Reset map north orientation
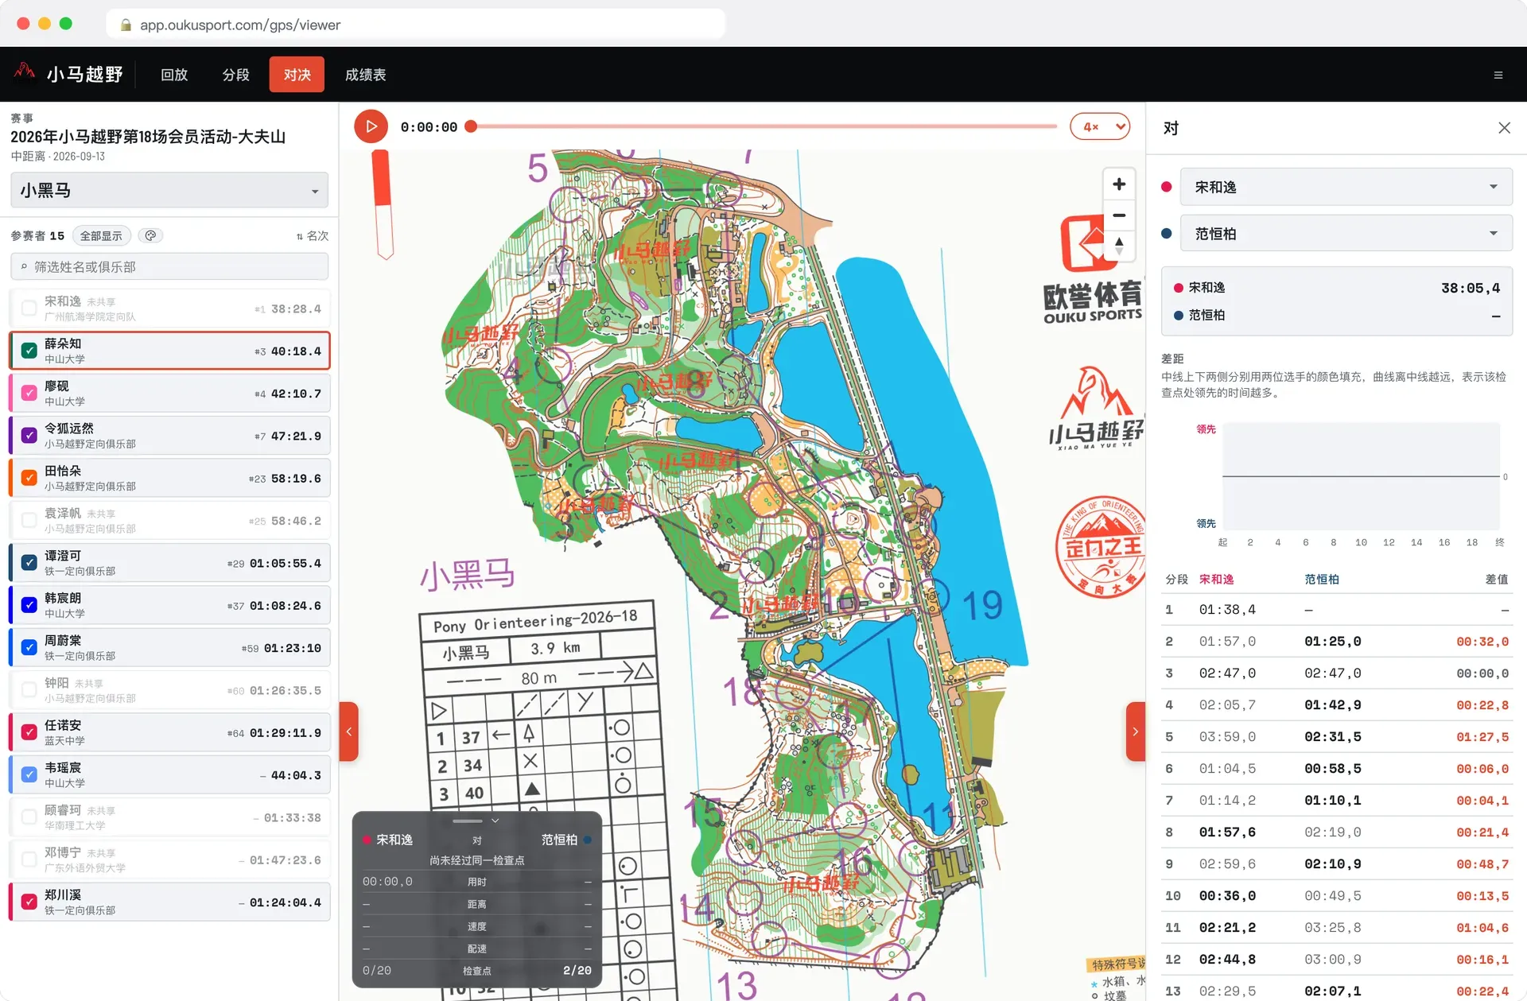The image size is (1527, 1001). (x=1119, y=246)
